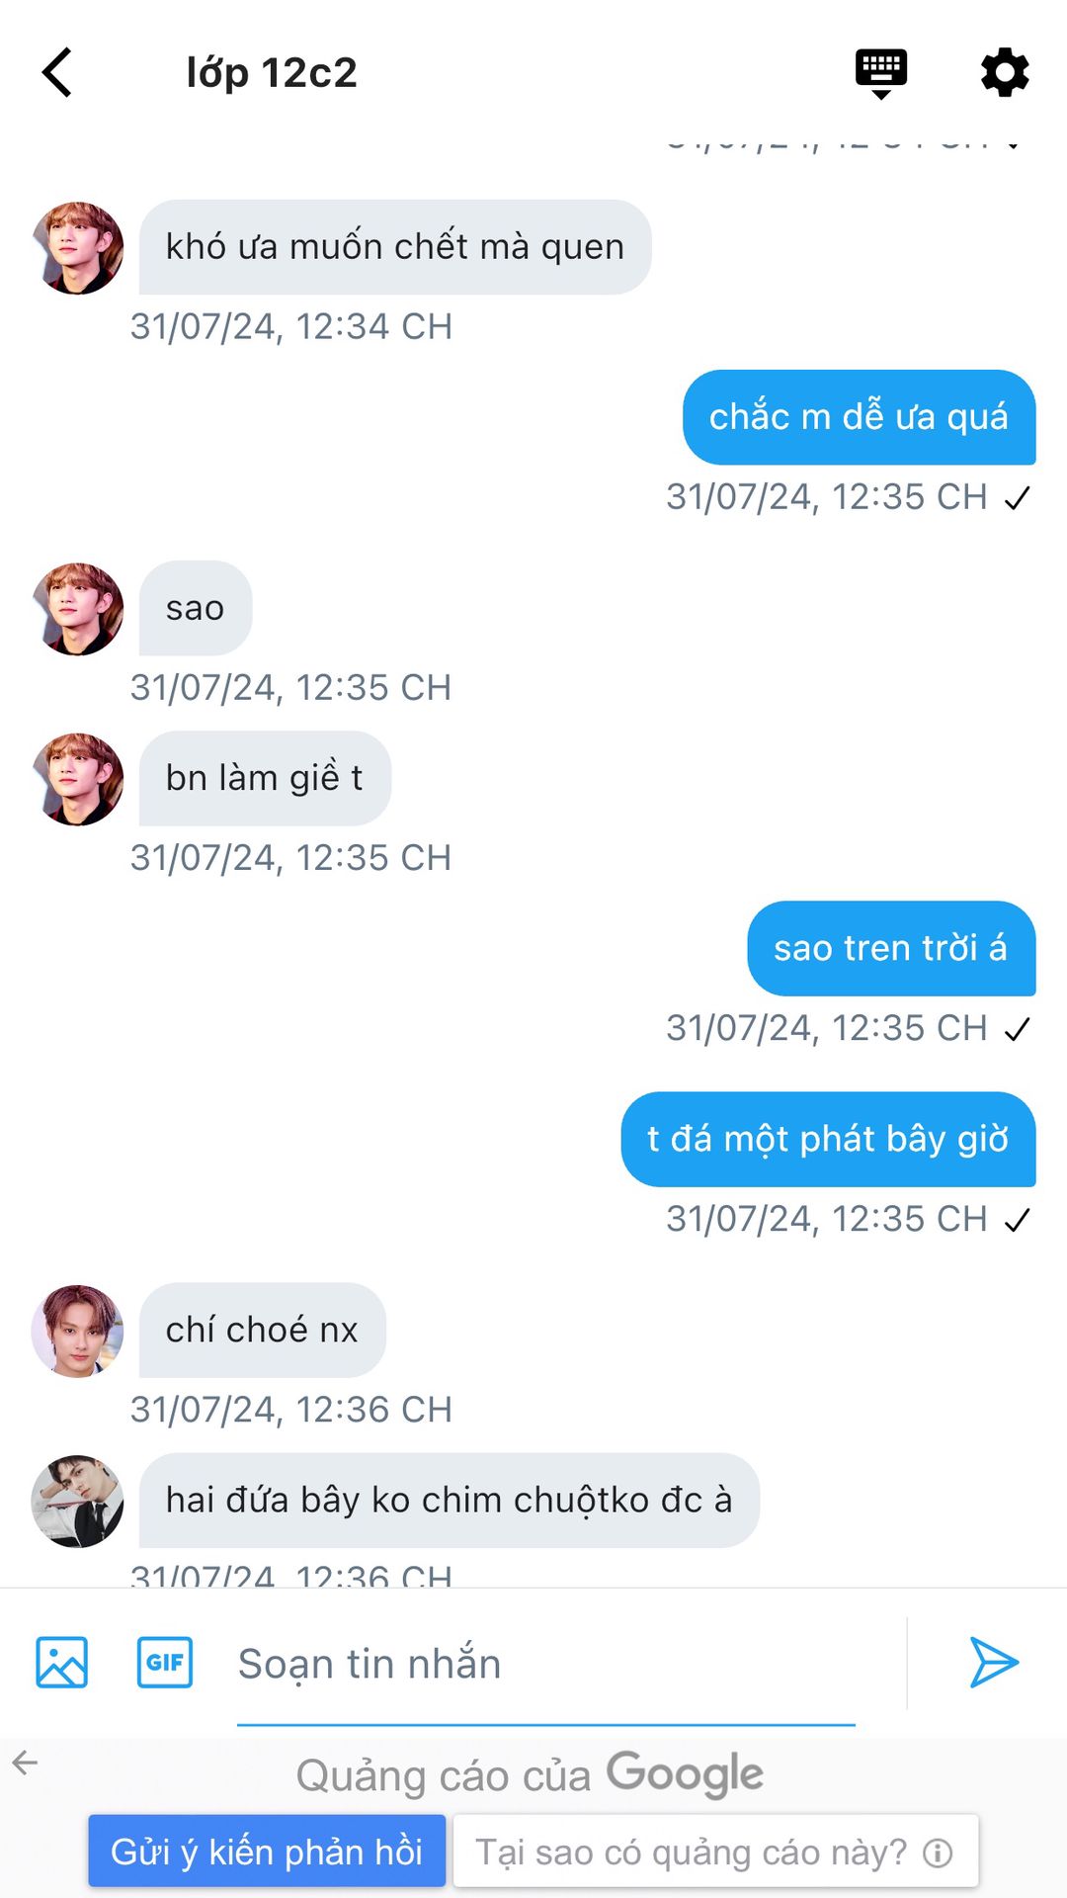Tap the 't đá một phát bây giờ' bubble
Viewport: 1067px width, 1898px height.
point(828,1139)
